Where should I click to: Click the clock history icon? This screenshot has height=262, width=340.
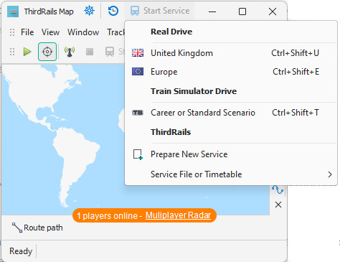pos(113,11)
